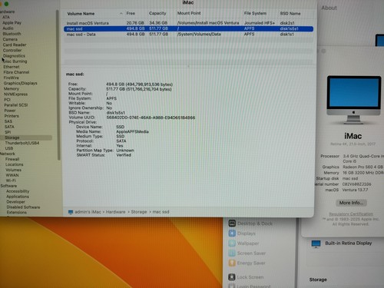Viewport: 384px width, 288px height.
Task: Open Displays in System Settings
Action: tap(242, 233)
